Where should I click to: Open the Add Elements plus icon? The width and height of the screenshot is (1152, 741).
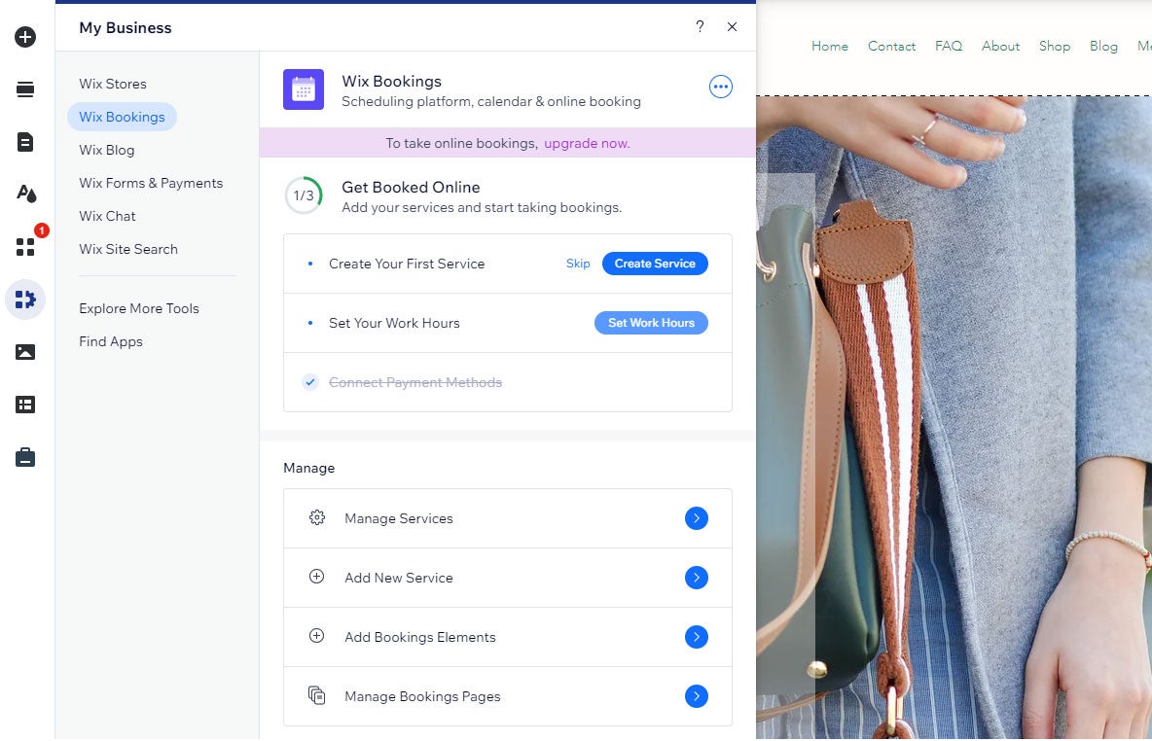pyautogui.click(x=25, y=37)
